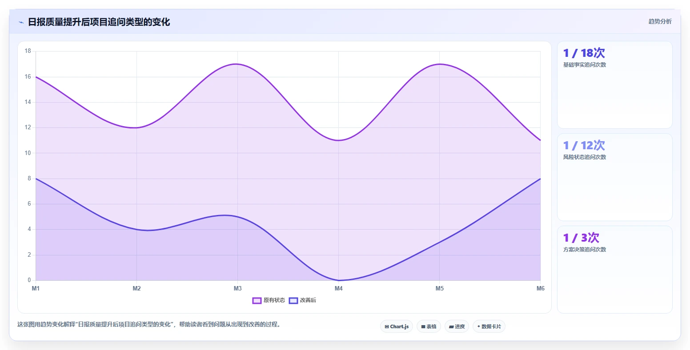This screenshot has height=350, width=690.
Task: Click the chart title 日报质量提升后项目追问类型的变化
Action: pos(99,22)
